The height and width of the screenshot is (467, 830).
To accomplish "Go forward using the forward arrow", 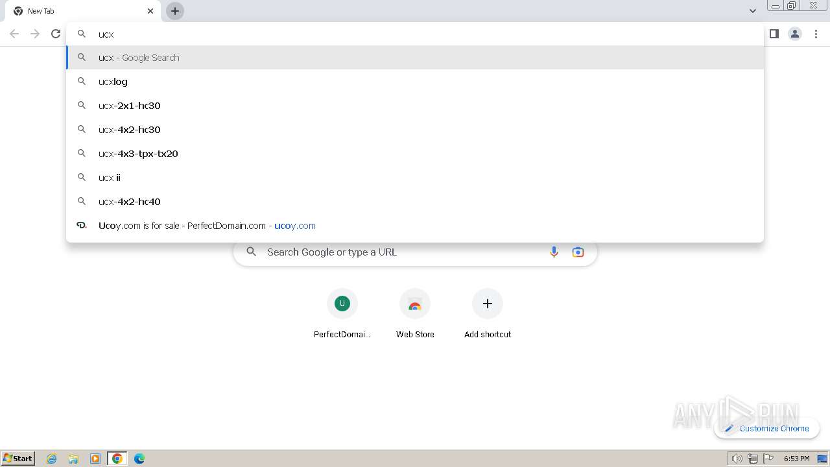I will pos(35,34).
